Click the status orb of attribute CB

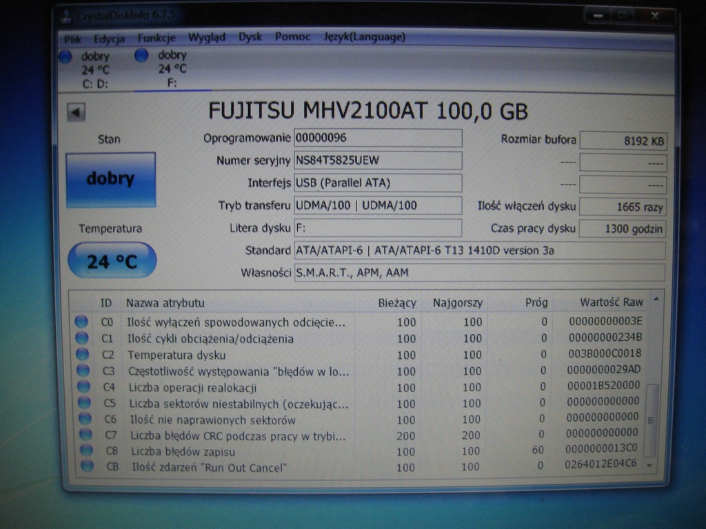[x=87, y=466]
